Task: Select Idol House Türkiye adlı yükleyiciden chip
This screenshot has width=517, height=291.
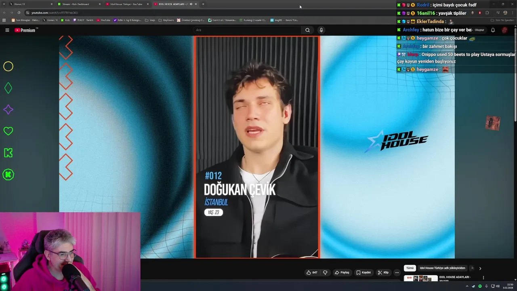Action: click(x=442, y=268)
